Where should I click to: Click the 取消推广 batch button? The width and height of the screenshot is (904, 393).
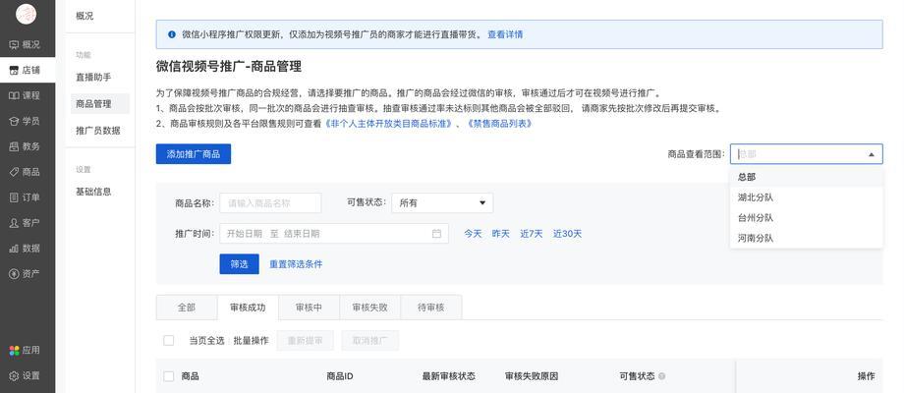pyautogui.click(x=369, y=341)
